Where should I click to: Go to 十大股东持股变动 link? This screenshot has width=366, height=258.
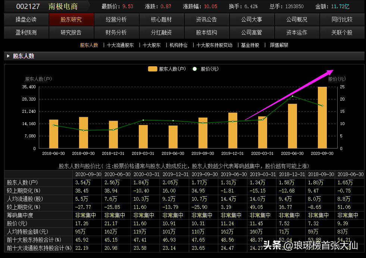pos(215,45)
